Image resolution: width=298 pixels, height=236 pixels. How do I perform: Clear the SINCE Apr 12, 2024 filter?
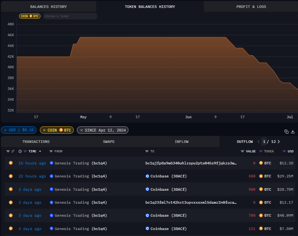pyautogui.click(x=81, y=130)
